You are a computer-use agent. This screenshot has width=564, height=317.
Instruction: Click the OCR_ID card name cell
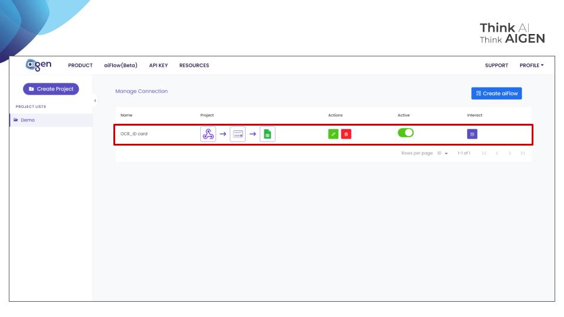[x=134, y=134]
